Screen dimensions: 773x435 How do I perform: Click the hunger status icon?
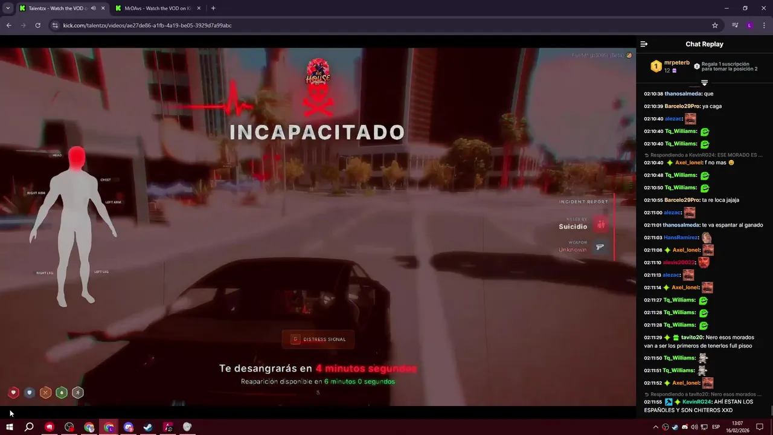point(45,393)
